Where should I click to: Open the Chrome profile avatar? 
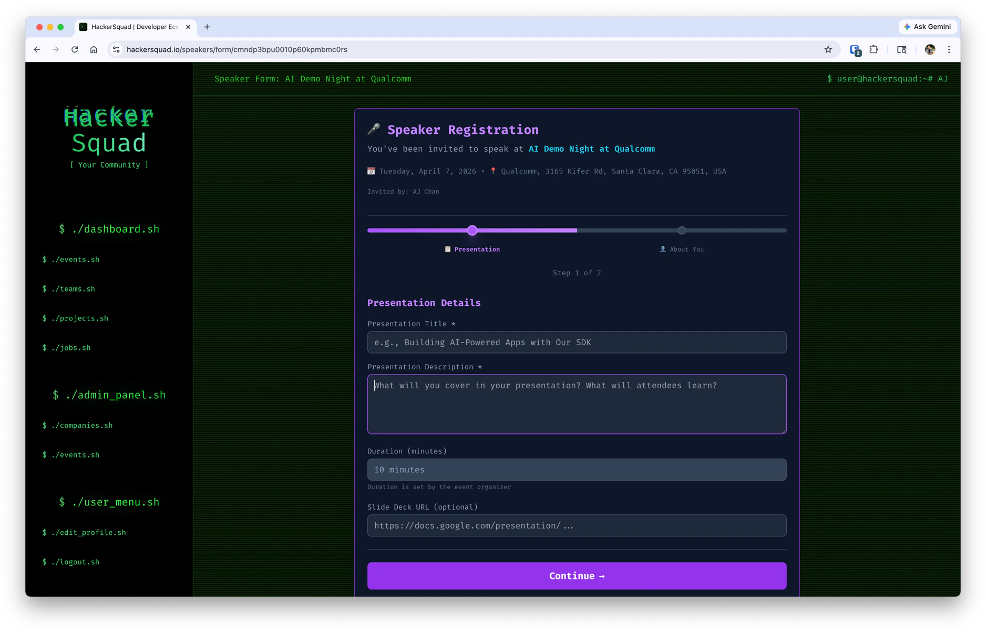click(930, 49)
